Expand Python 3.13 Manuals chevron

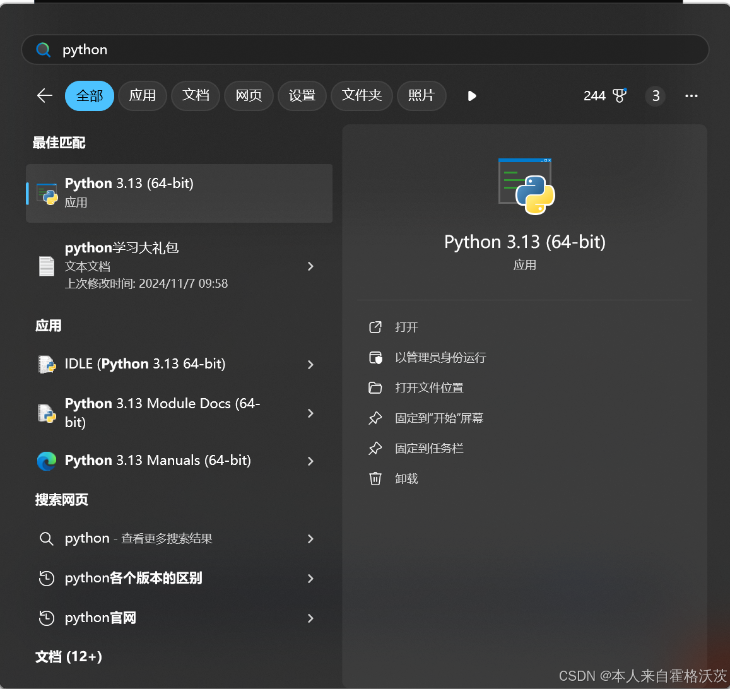tap(310, 461)
